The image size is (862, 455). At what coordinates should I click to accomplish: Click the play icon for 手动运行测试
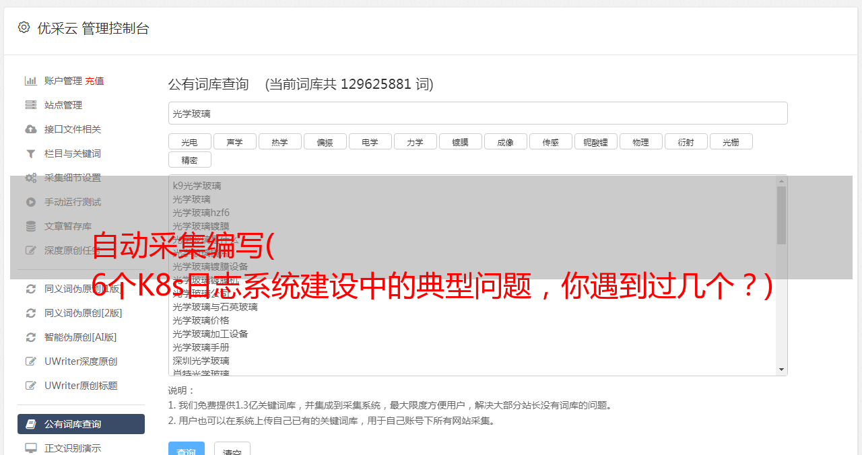click(x=31, y=202)
